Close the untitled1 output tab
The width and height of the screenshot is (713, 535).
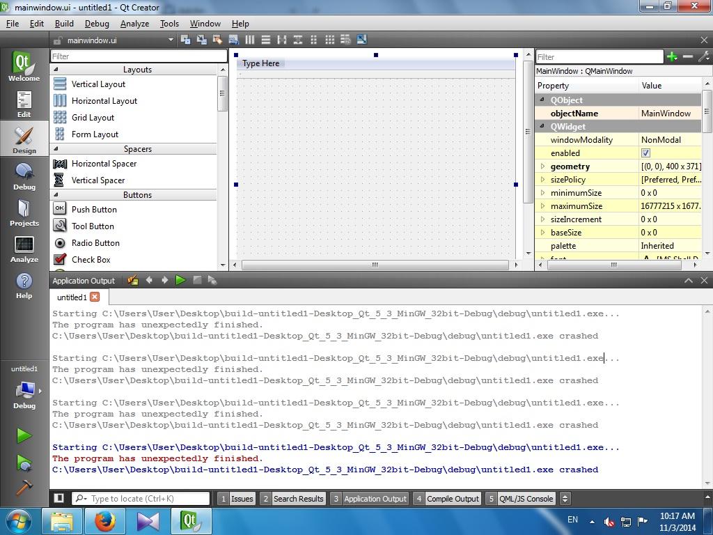pyautogui.click(x=95, y=297)
